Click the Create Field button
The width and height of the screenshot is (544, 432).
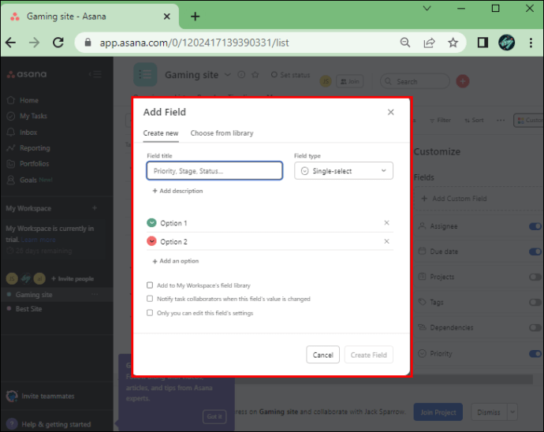point(368,355)
